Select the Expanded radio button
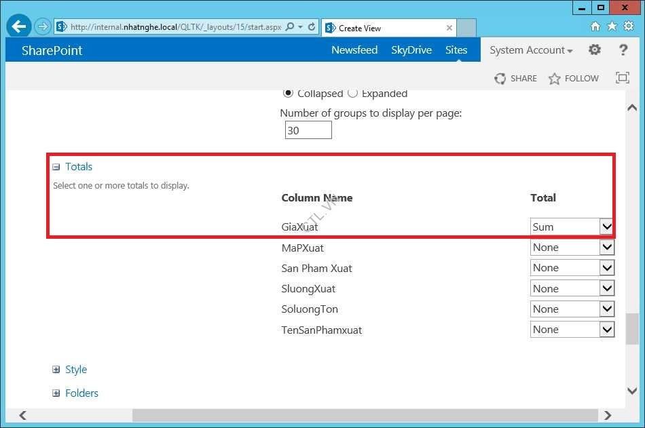645x428 pixels. pyautogui.click(x=352, y=94)
